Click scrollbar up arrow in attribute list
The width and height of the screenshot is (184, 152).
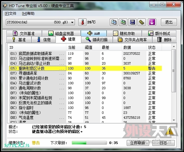pyautogui.click(x=174, y=46)
